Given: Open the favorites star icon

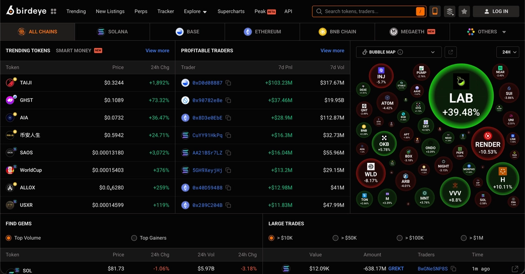Looking at the screenshot, I should (x=464, y=11).
